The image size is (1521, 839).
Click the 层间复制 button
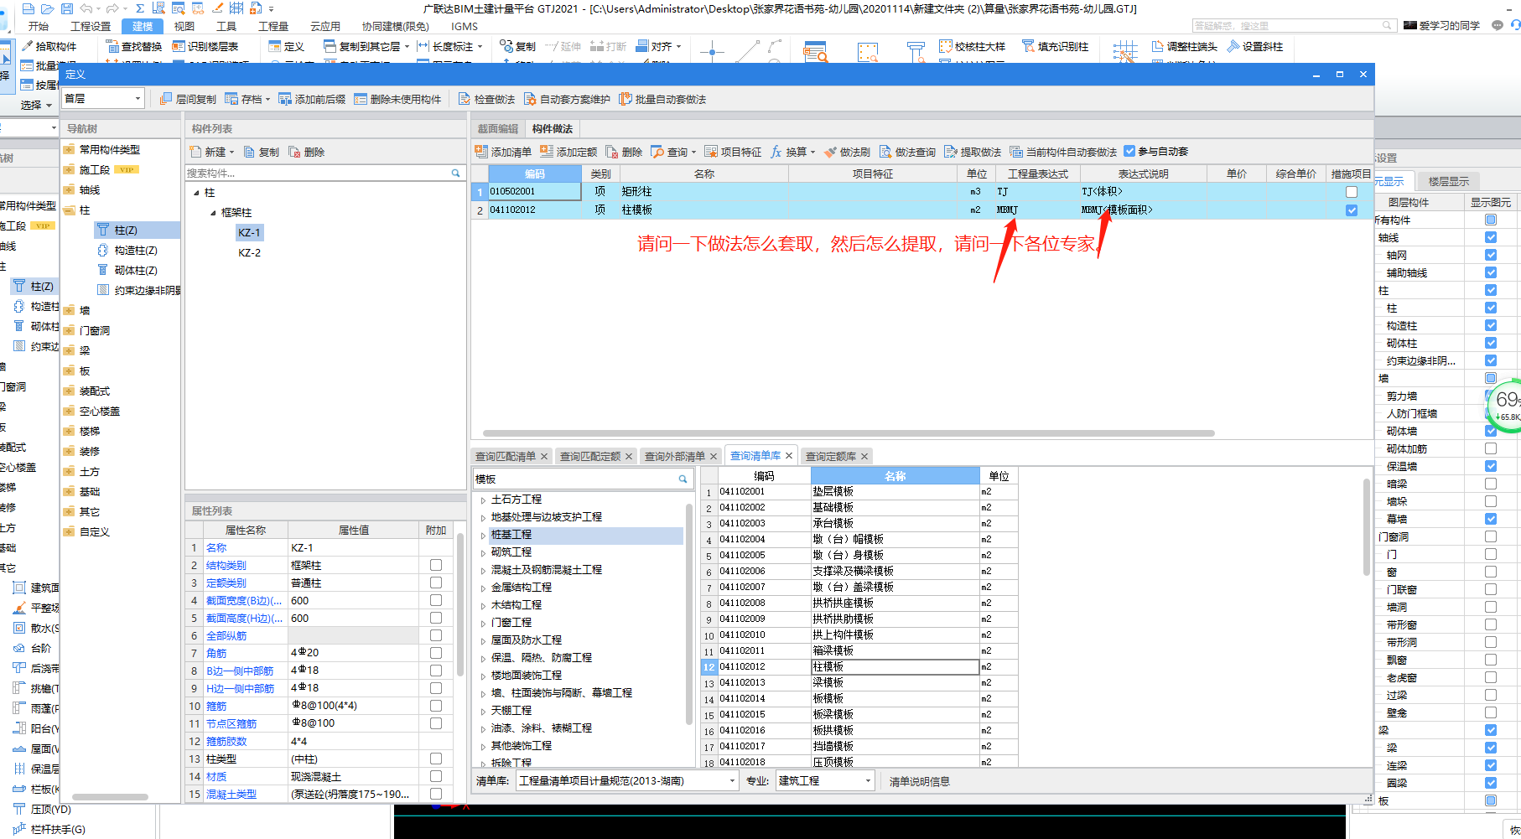pos(188,99)
